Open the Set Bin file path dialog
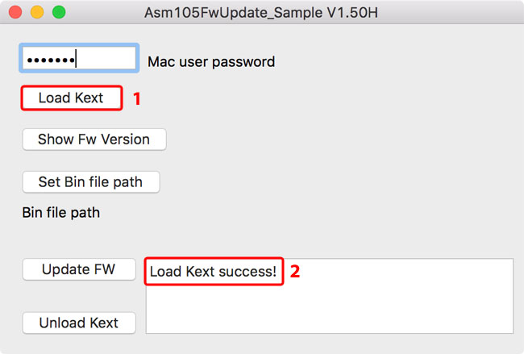The height and width of the screenshot is (354, 524). pos(90,181)
